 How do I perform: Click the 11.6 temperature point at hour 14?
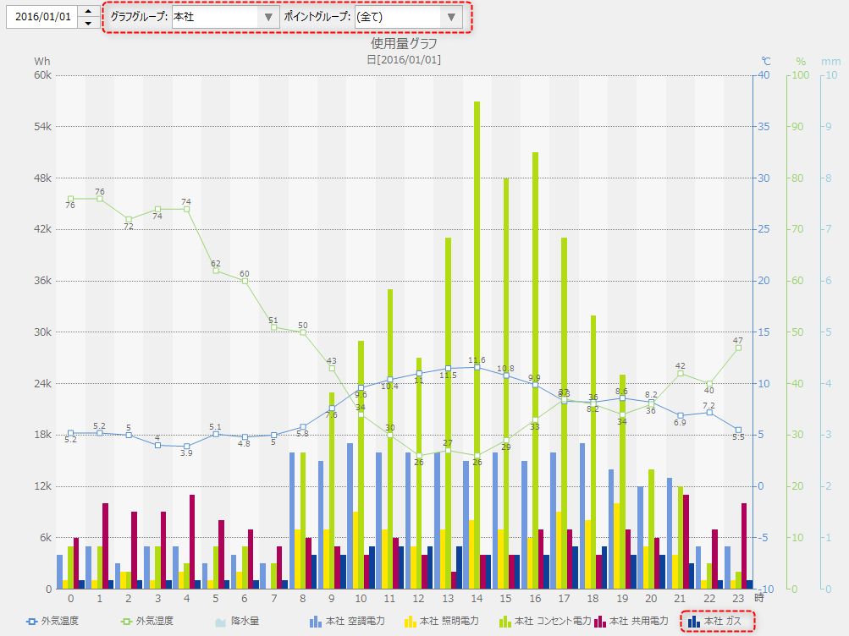pos(477,367)
